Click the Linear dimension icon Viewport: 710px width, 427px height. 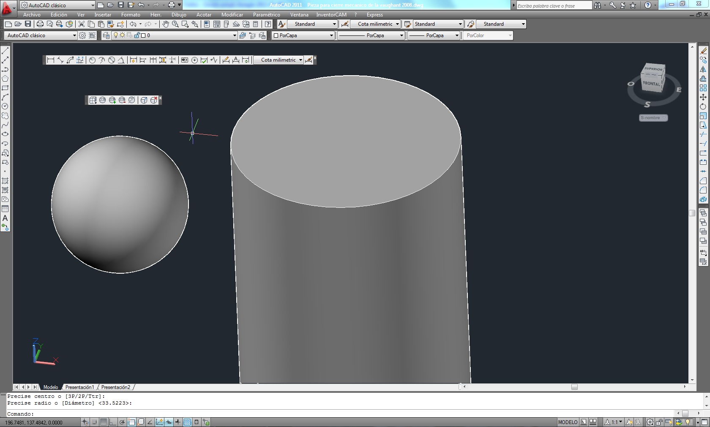coord(51,60)
